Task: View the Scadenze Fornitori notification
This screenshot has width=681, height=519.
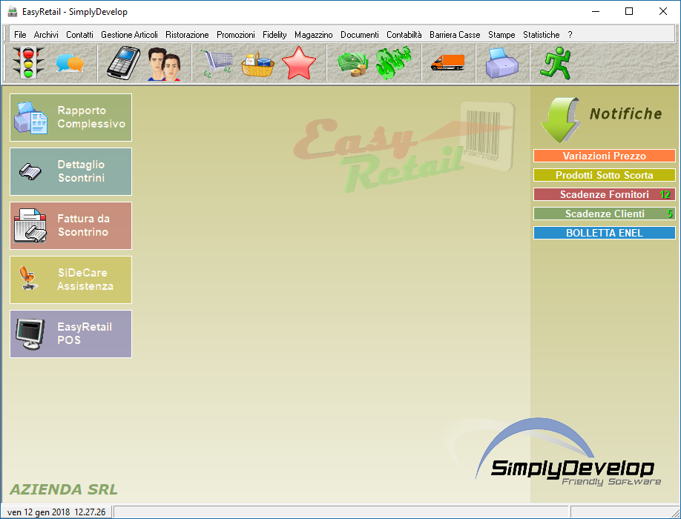Action: click(604, 194)
